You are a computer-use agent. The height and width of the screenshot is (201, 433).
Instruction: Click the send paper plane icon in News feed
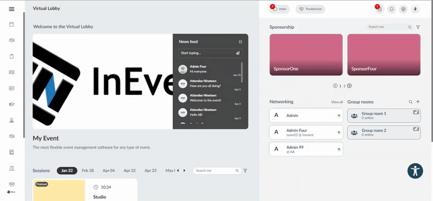click(238, 53)
